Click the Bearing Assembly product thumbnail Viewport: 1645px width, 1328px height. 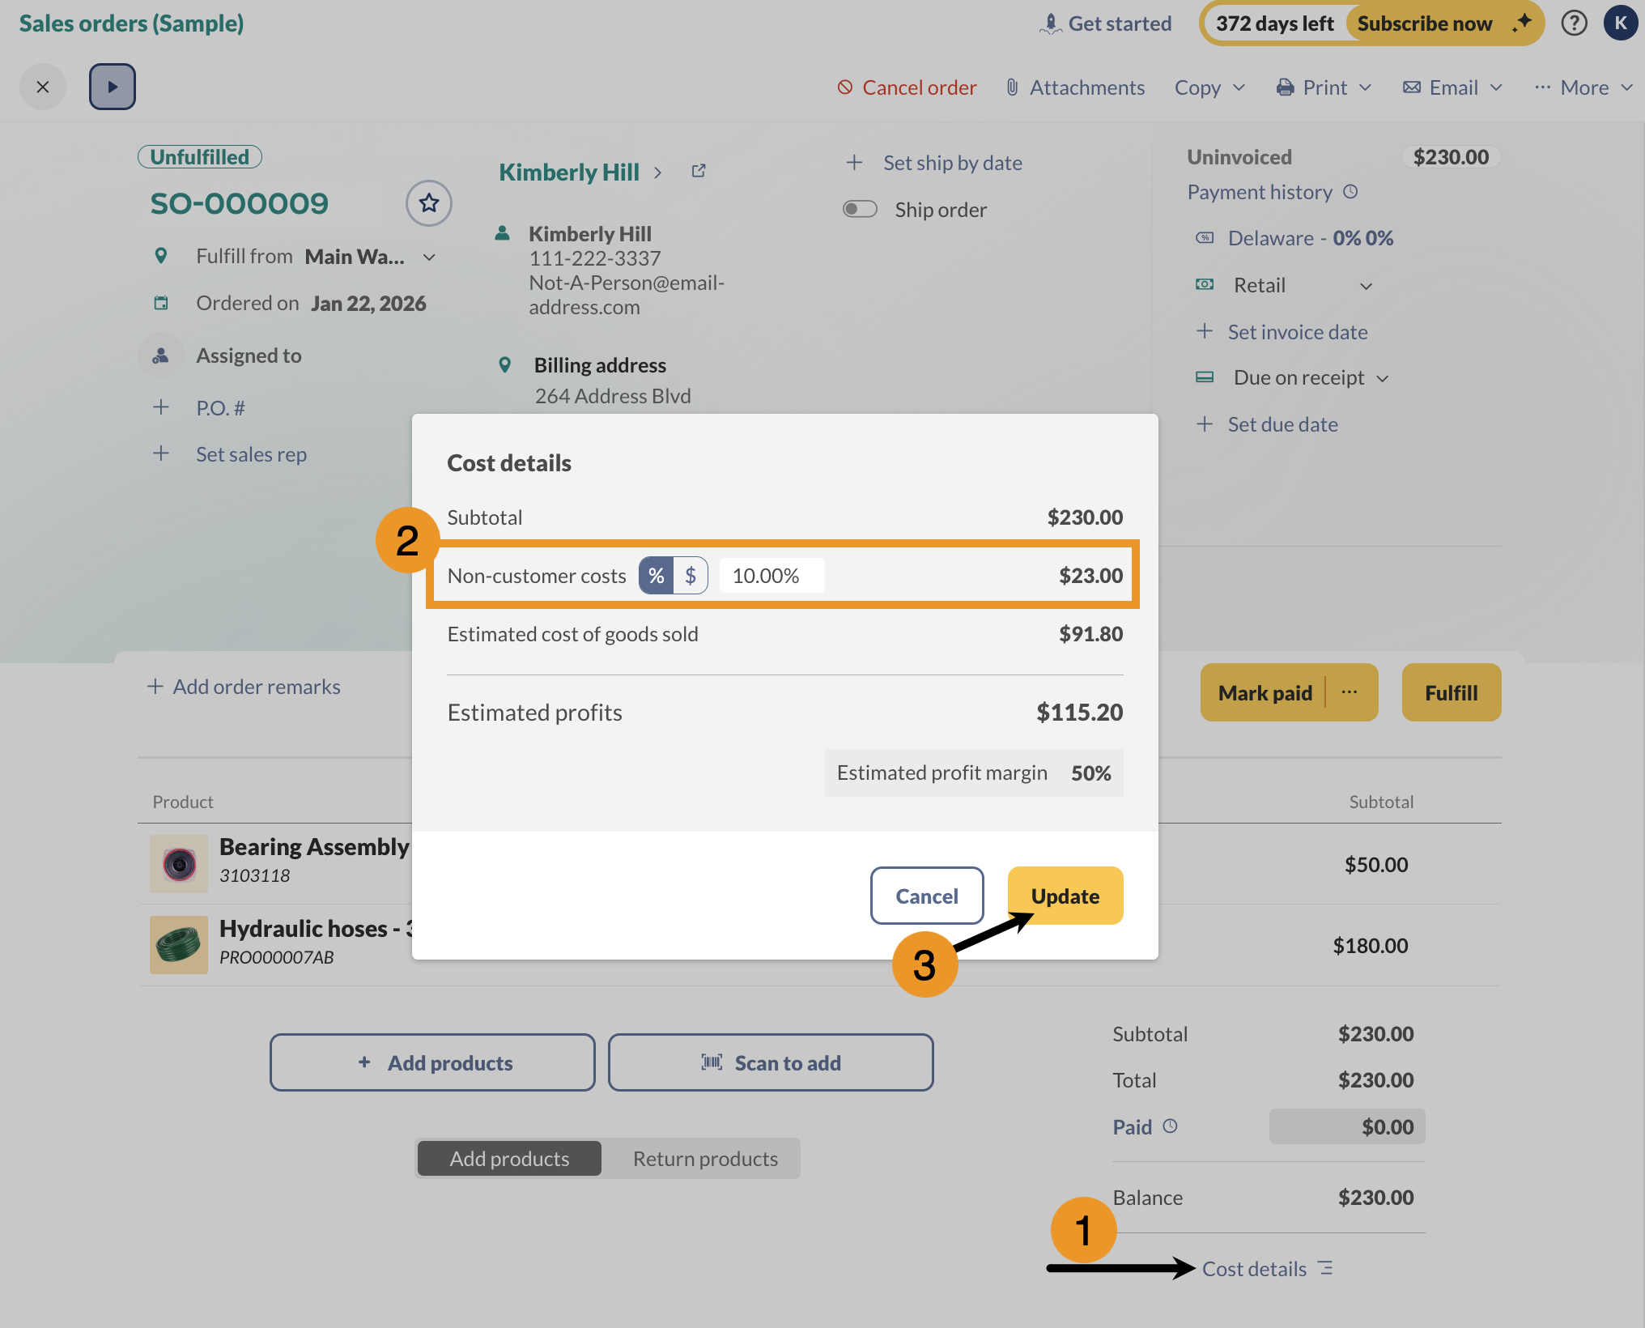[179, 864]
